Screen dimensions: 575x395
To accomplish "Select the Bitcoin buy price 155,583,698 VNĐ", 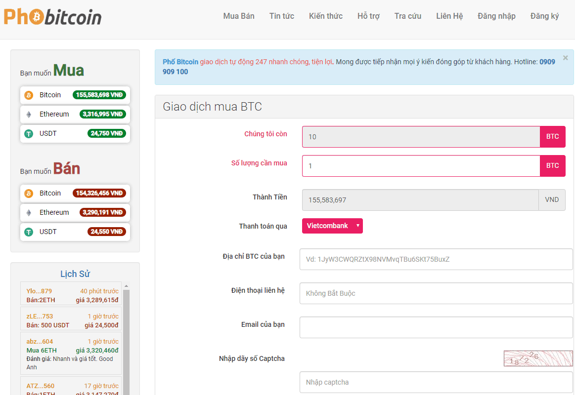I will pos(99,95).
